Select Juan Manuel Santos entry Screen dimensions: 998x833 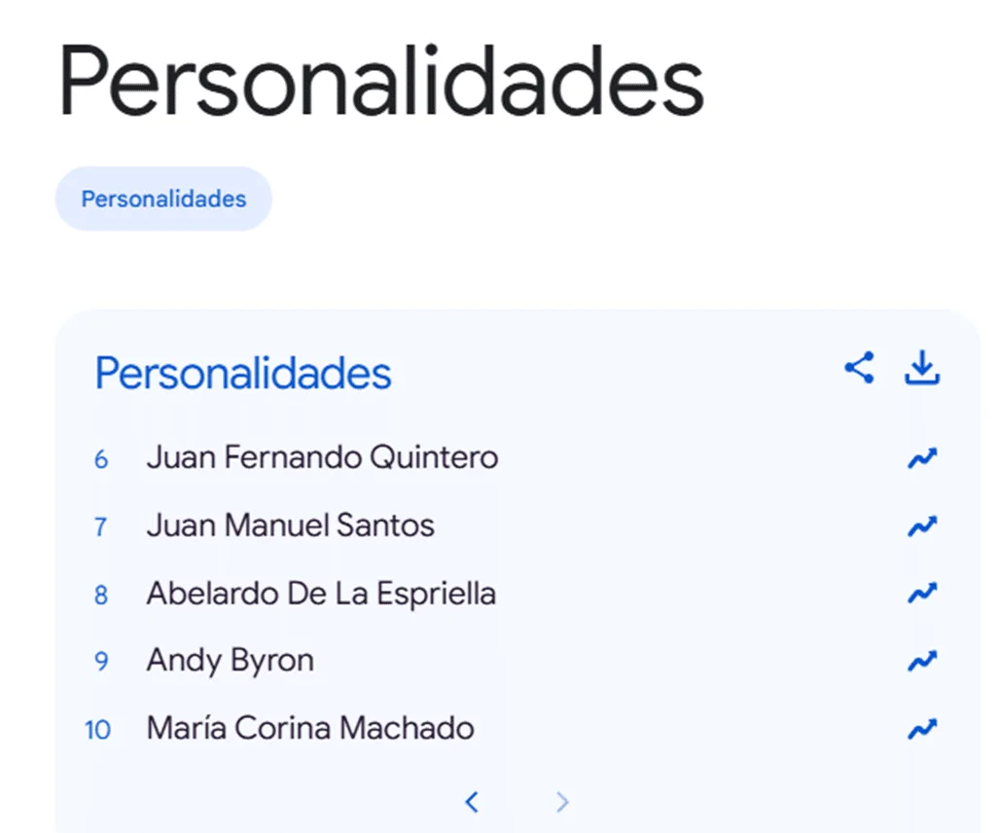tap(290, 525)
